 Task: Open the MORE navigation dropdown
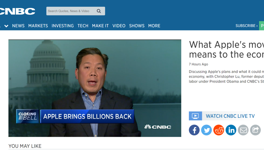pos(154,26)
